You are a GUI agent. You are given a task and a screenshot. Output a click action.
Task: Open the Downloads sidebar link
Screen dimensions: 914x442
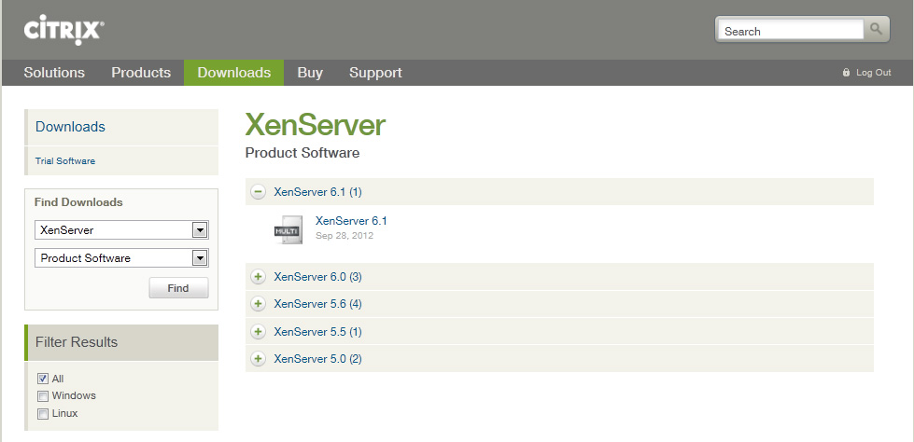click(x=71, y=127)
